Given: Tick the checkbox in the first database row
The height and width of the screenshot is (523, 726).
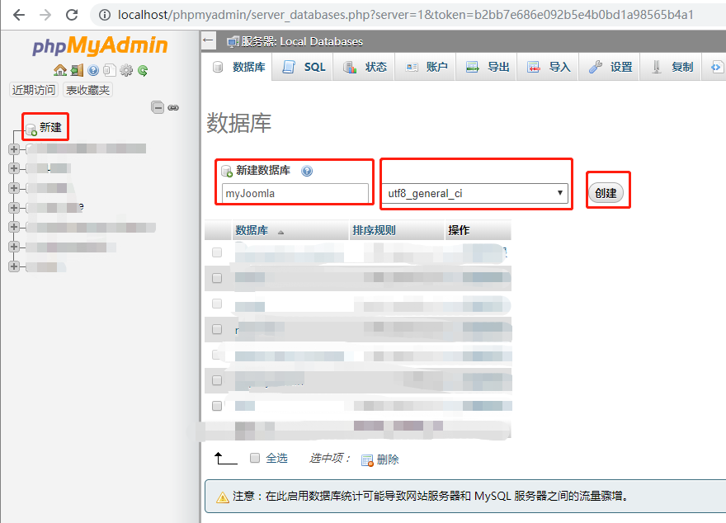Looking at the screenshot, I should click(x=217, y=252).
